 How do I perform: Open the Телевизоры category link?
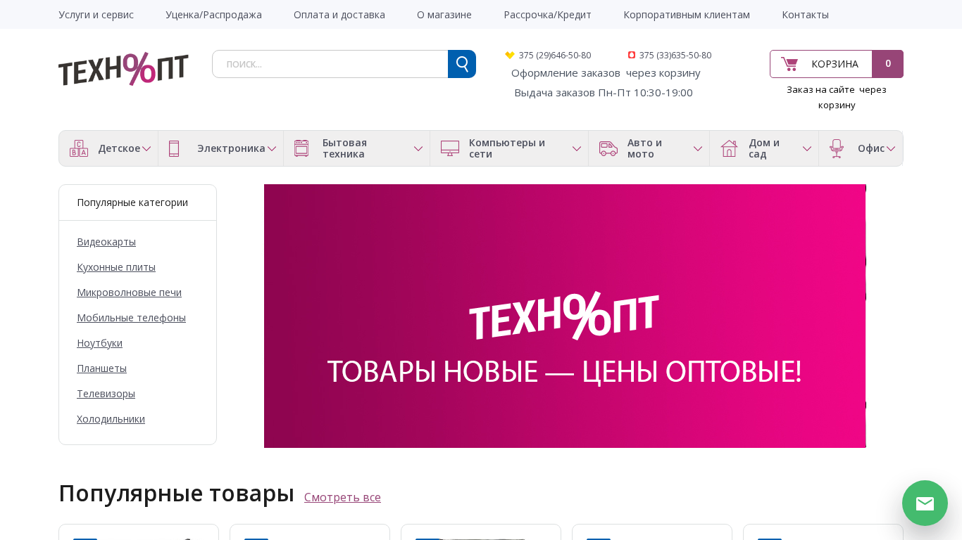(106, 394)
